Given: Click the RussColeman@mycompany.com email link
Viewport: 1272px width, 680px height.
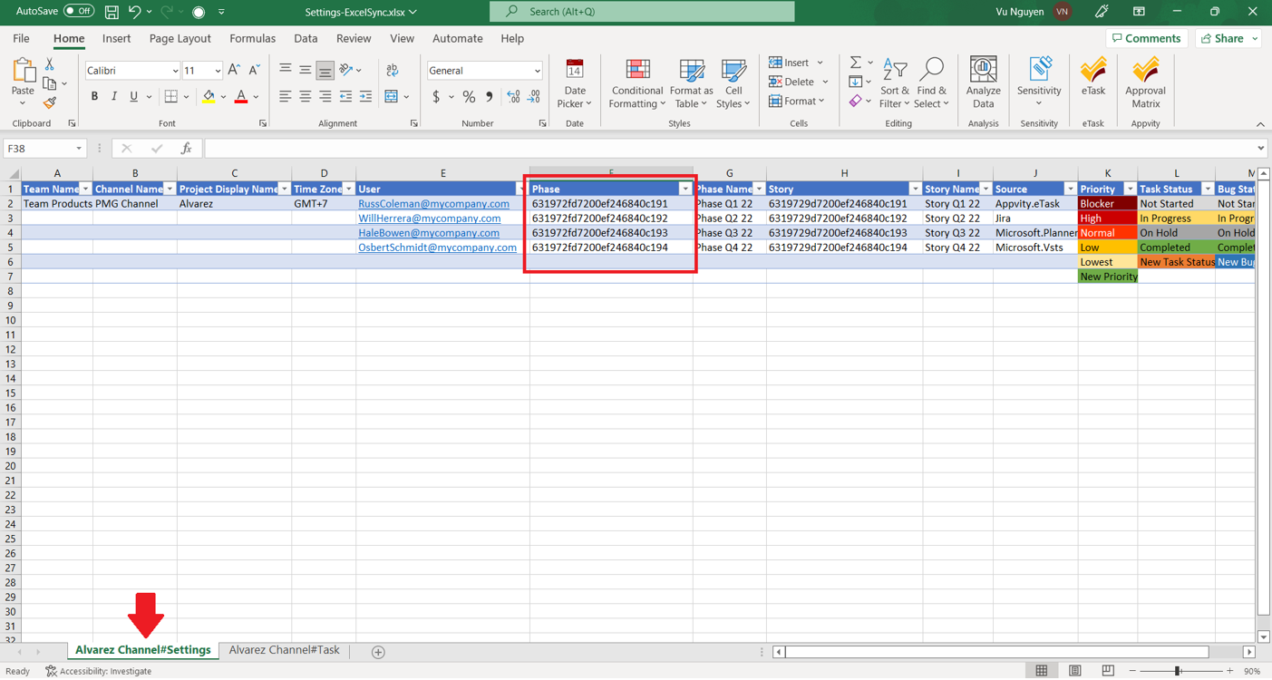Looking at the screenshot, I should point(433,204).
